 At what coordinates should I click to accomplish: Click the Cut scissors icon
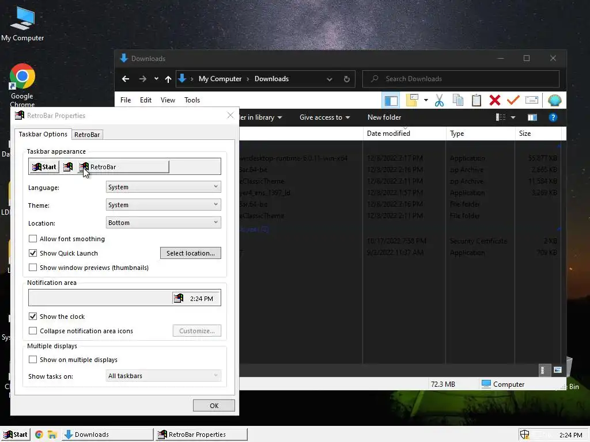coord(439,100)
